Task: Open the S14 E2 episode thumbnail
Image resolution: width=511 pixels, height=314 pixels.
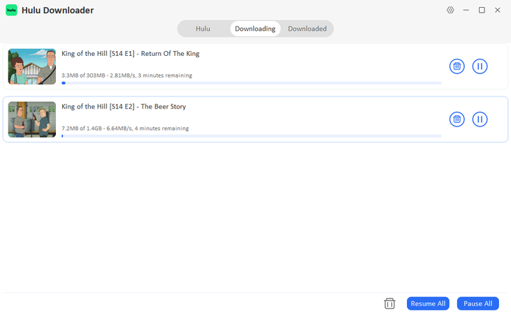Action: [32, 120]
